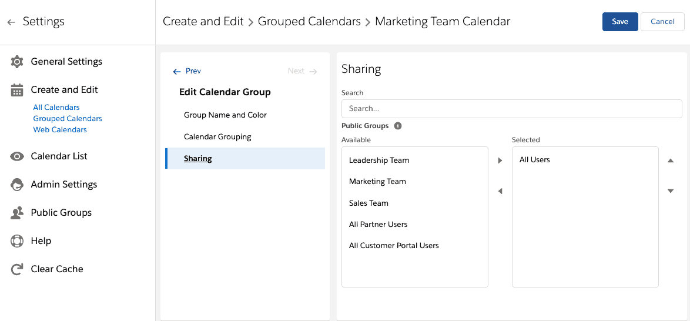Click the Calendar List eye icon
Viewport: 690px width, 321px height.
coord(16,156)
